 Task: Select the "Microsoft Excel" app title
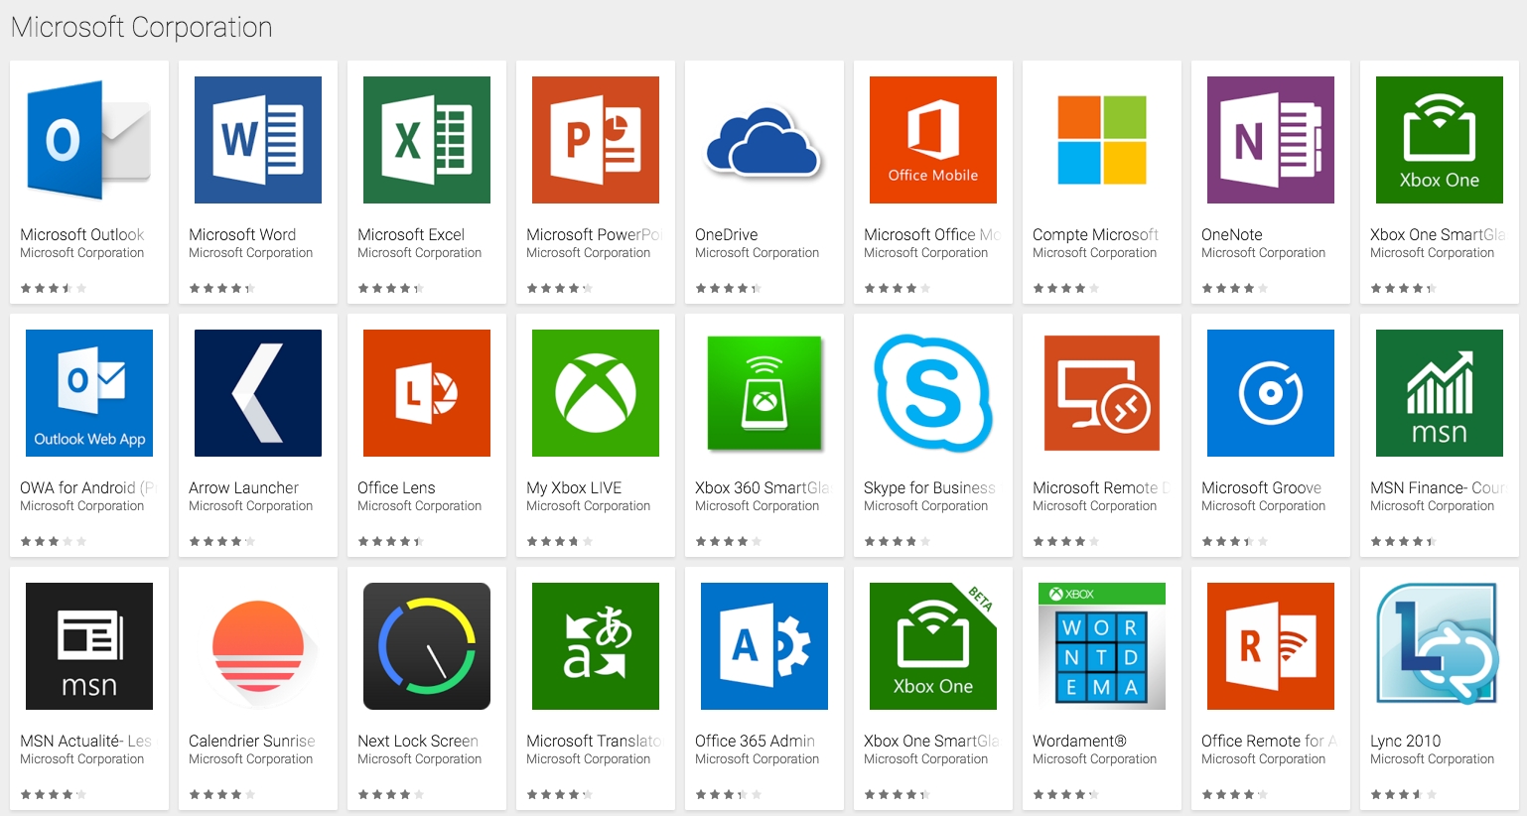(x=411, y=234)
